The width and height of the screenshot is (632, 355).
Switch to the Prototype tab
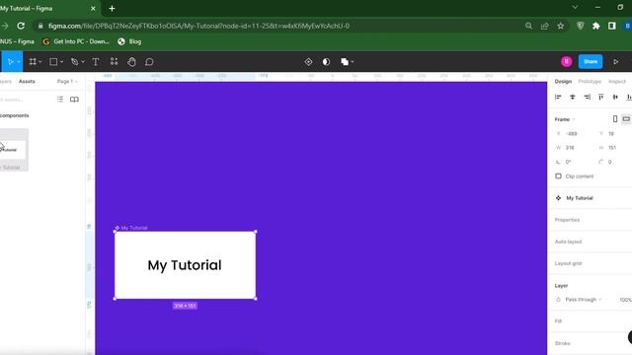pos(590,81)
